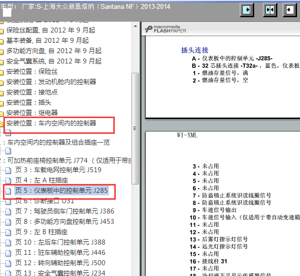
Task: Click page icon beside 页 12 J500
Action: pos(8,263)
